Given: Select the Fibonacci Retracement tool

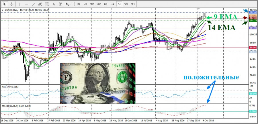Looking at the screenshot, I should coord(47,4).
